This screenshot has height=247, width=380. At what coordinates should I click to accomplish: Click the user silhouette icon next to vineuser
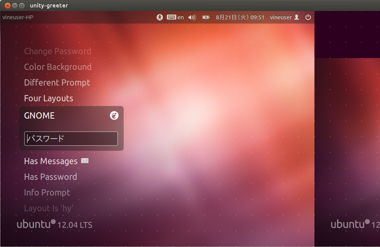(x=296, y=17)
